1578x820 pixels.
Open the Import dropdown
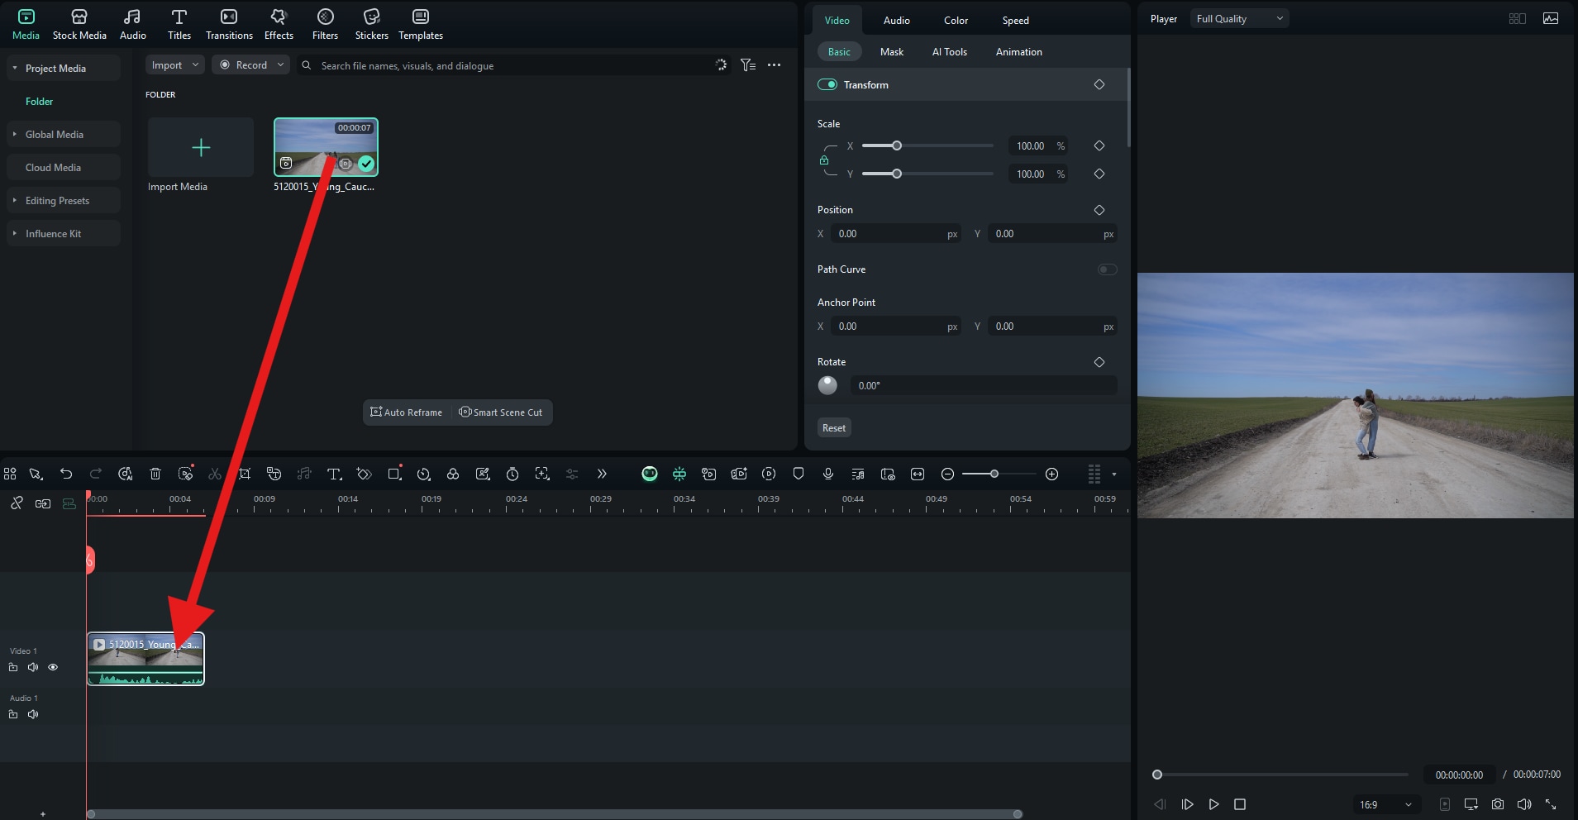point(174,65)
